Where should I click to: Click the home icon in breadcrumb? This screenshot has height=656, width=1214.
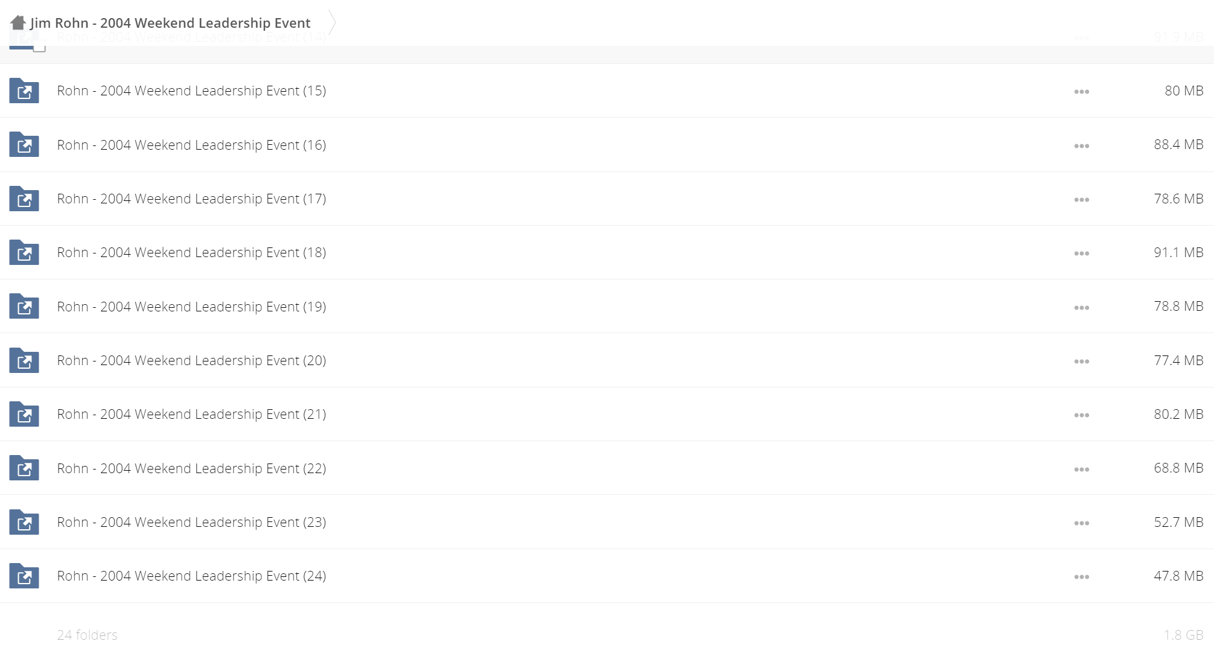point(18,23)
